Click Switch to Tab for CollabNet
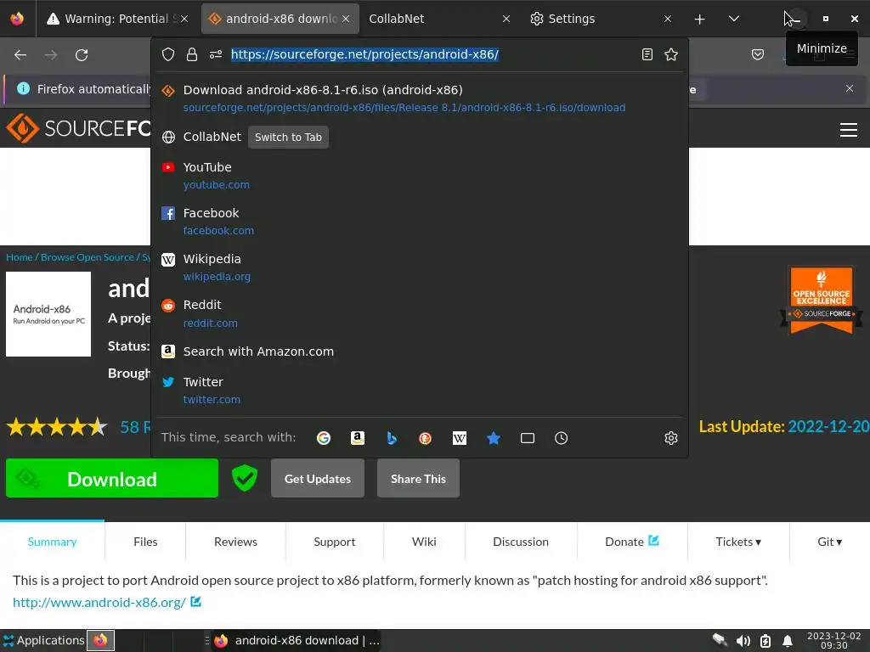This screenshot has width=870, height=652. click(x=289, y=137)
